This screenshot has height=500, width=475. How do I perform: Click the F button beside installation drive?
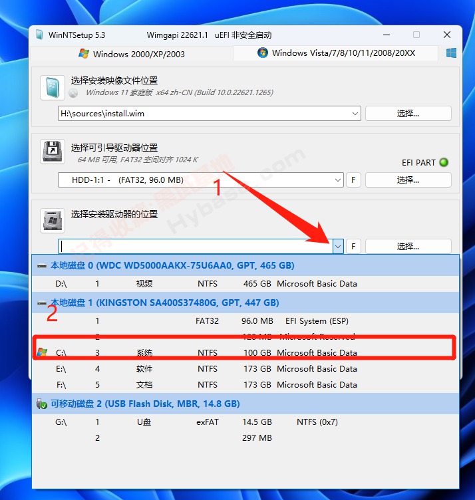point(353,246)
